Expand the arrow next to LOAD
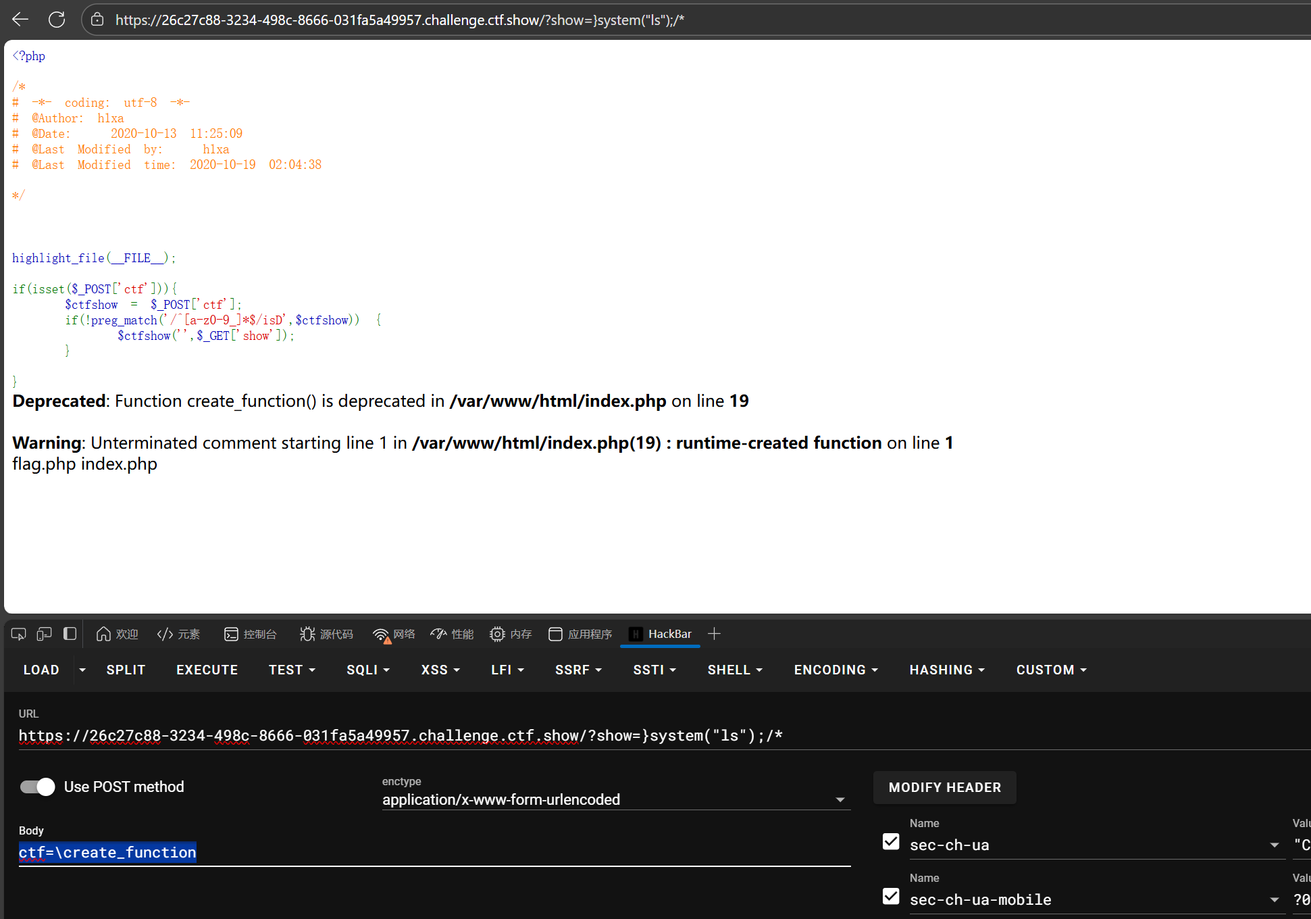 pos(82,670)
